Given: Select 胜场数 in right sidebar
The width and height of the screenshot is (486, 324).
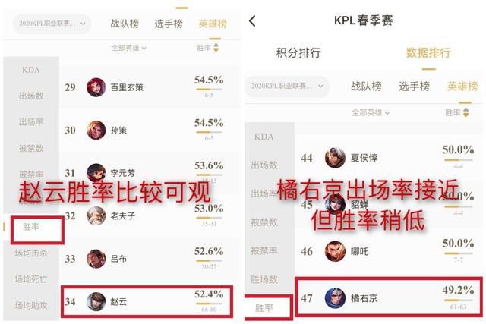Looking at the screenshot, I should pyautogui.click(x=264, y=280).
